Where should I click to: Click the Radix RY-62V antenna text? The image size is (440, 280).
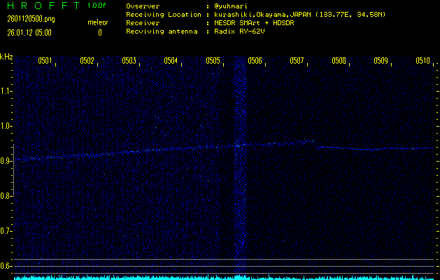click(x=242, y=31)
